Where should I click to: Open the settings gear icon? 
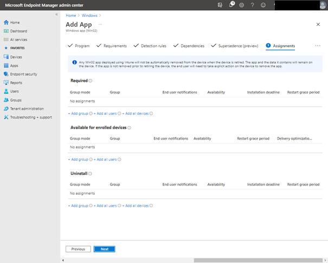(242, 5)
